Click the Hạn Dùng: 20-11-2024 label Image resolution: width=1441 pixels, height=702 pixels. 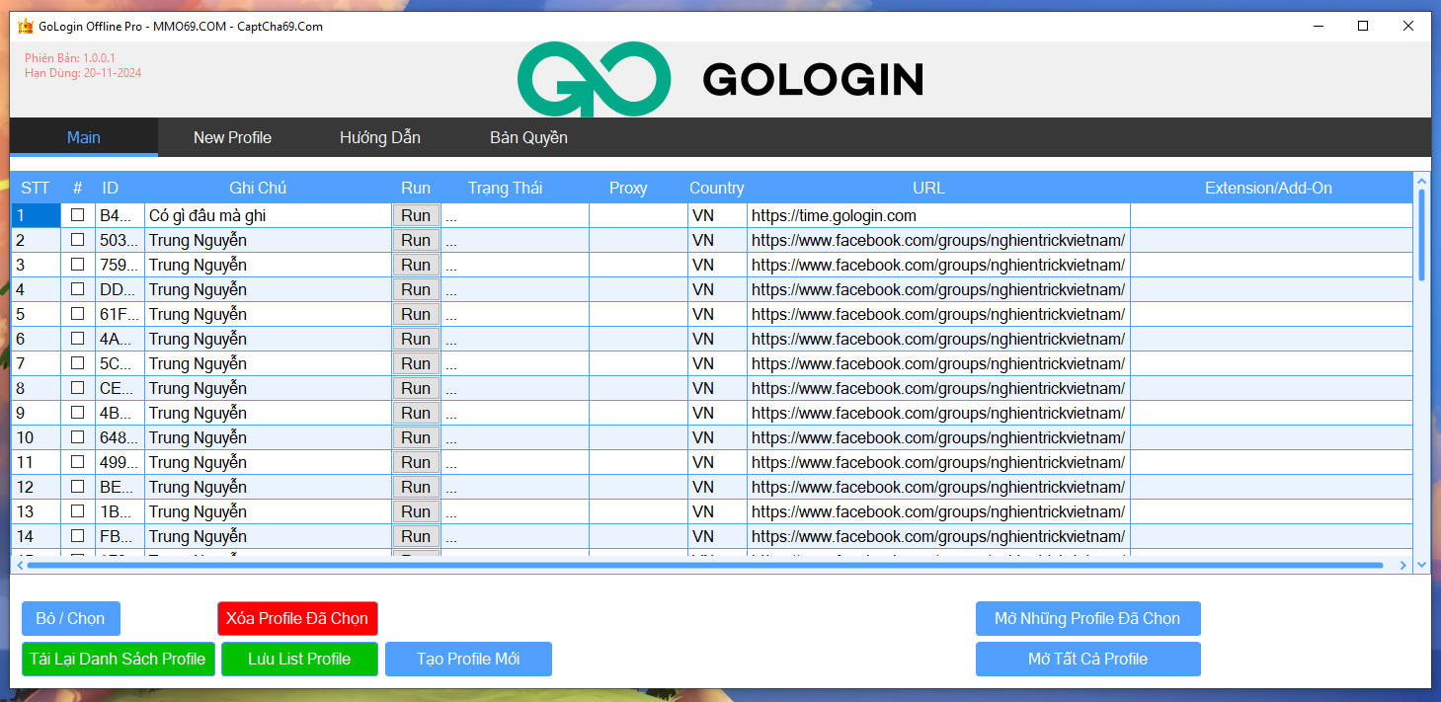pos(83,73)
